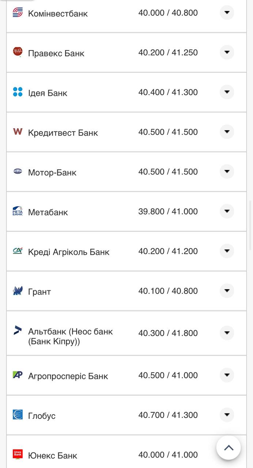
Task: Click the Агропросперіс Банк AP logo
Action: 18,375
